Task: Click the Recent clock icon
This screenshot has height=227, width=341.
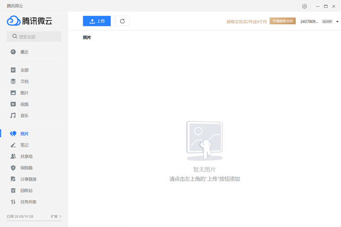Action: tap(13, 52)
